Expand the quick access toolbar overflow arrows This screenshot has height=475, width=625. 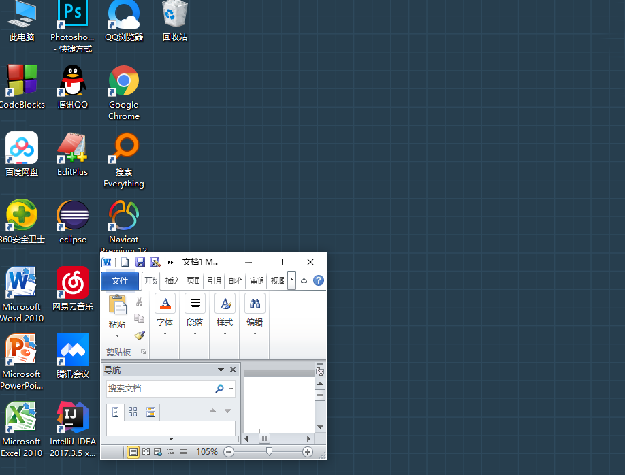[171, 262]
